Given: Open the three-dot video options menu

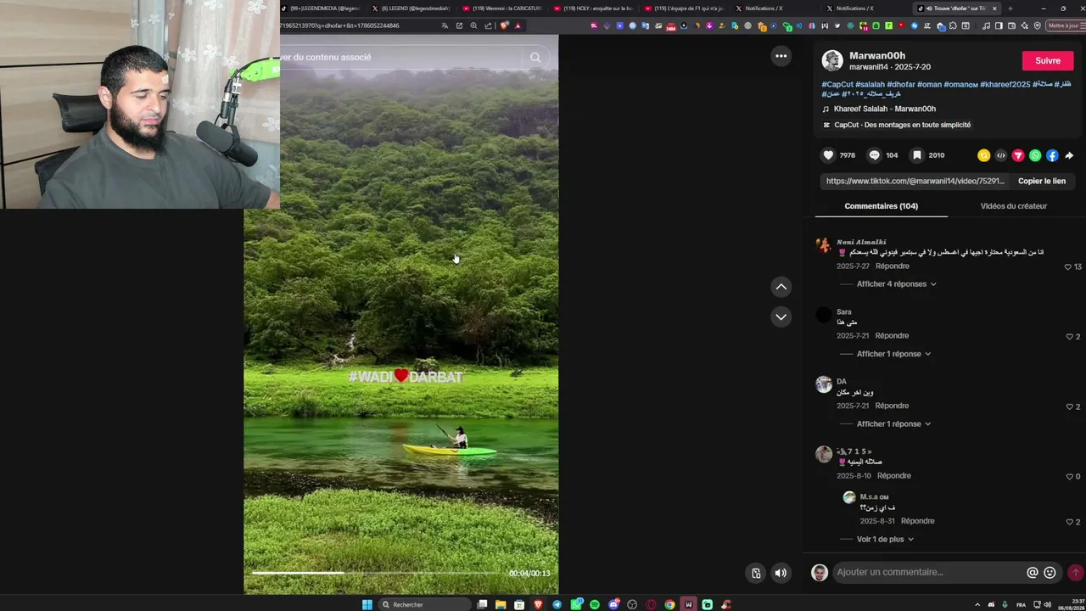Looking at the screenshot, I should click(x=781, y=56).
